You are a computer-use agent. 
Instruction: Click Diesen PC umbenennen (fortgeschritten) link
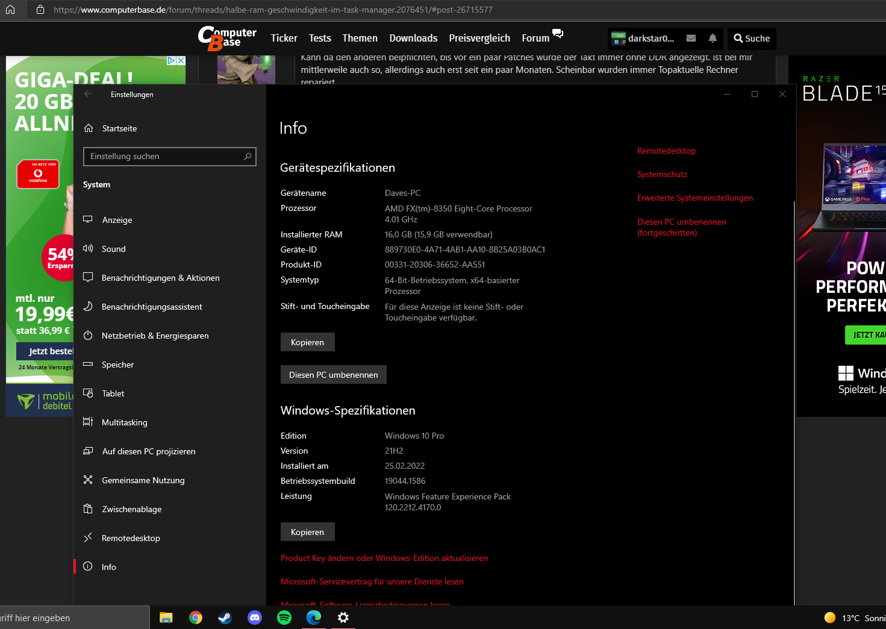(682, 227)
